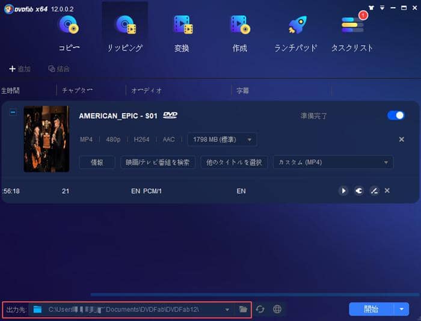Remove the AMERICAN_EPIC source with X

[401, 139]
